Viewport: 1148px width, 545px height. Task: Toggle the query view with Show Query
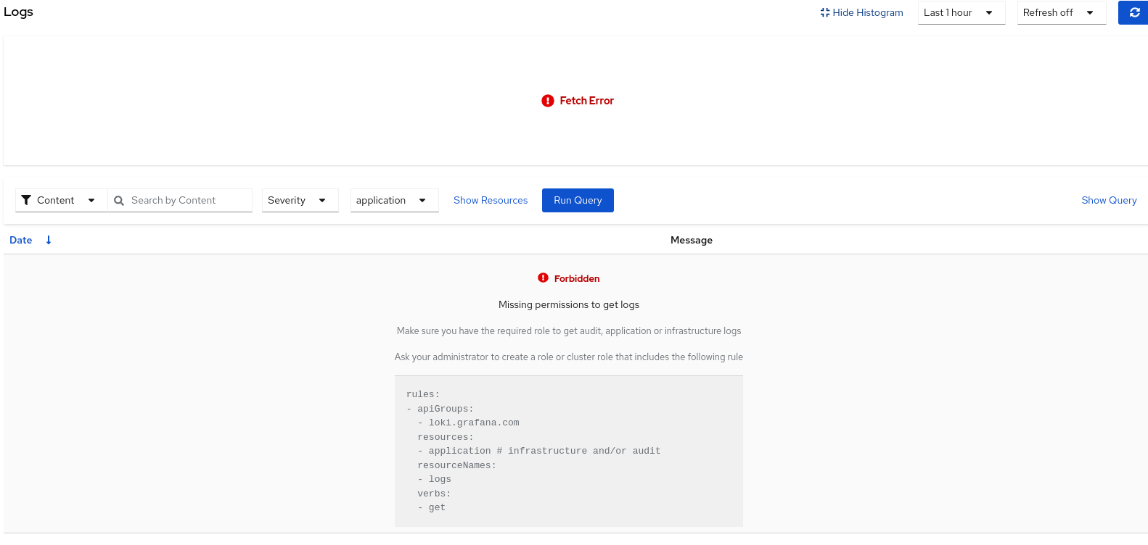coord(1109,200)
